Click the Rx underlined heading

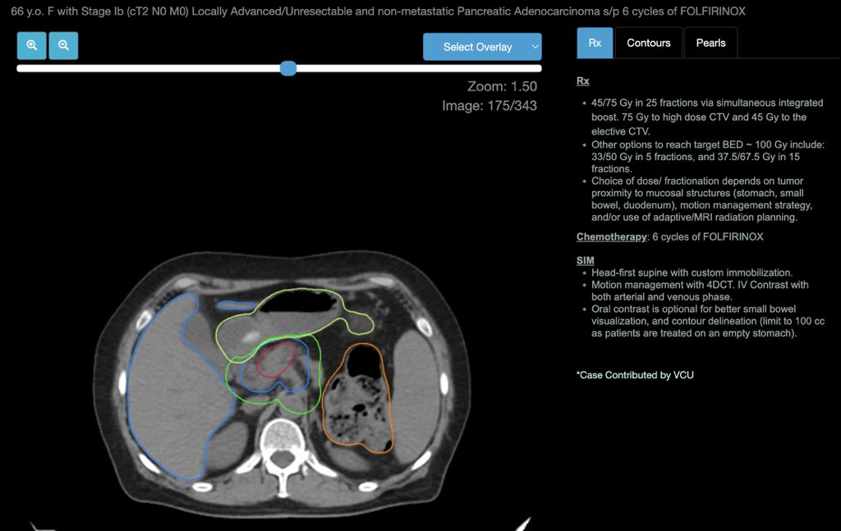pyautogui.click(x=583, y=81)
